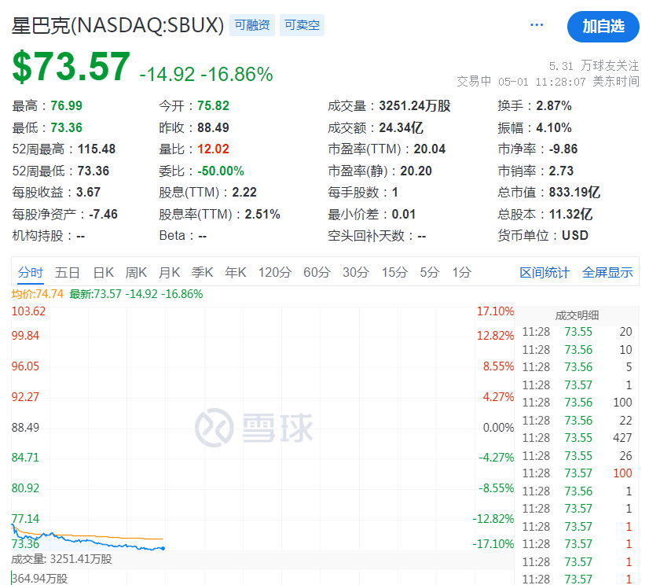Open the more options (···) icon
The image size is (649, 585).
537,24
